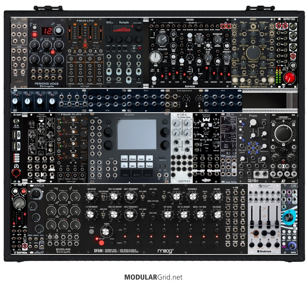Click the Perkons Voice DRIVE knob
Screen dimensions: 307x283
[59, 45]
